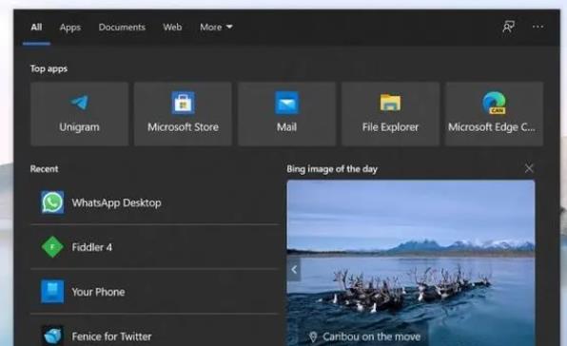Switch to the Apps tab
The height and width of the screenshot is (346, 567).
[70, 28]
